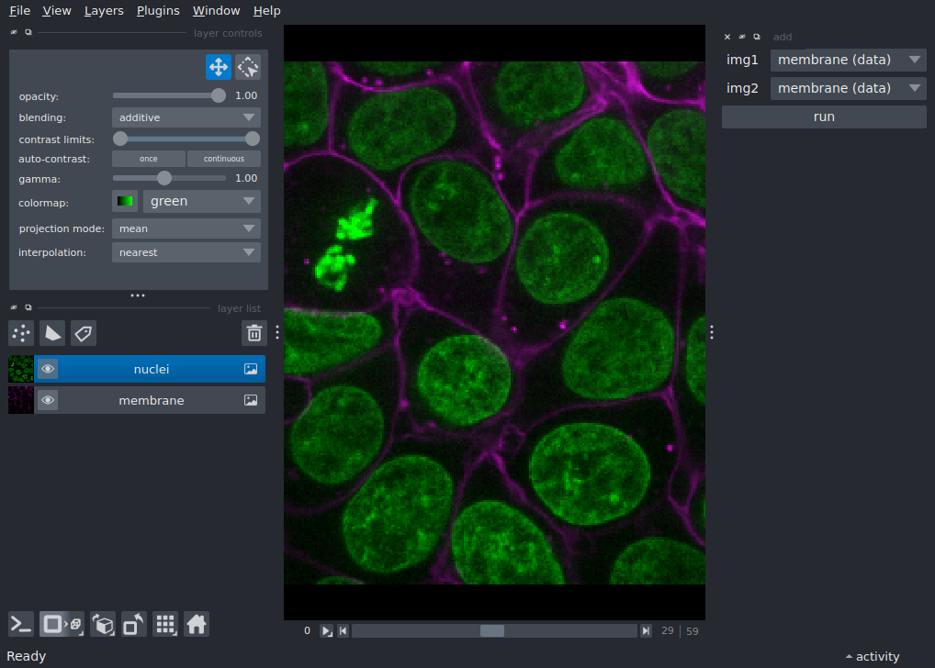The image size is (935, 668).
Task: Hide the membrane layer via eye icon
Action: click(48, 400)
